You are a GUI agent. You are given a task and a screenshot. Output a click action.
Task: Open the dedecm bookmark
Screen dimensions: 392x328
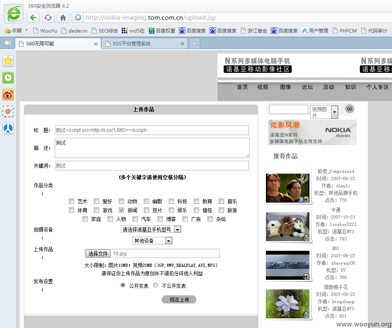[x=75, y=31]
